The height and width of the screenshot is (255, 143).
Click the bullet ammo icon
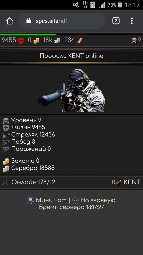click(x=80, y=40)
